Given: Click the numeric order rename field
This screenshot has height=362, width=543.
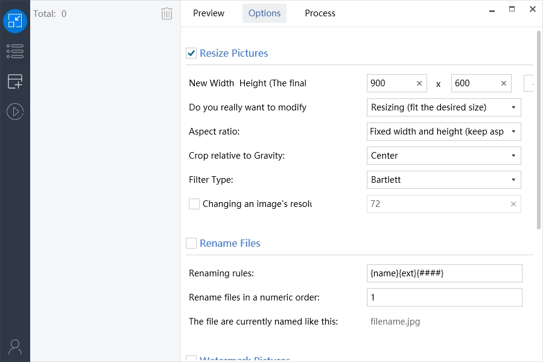Looking at the screenshot, I should click(x=444, y=297).
